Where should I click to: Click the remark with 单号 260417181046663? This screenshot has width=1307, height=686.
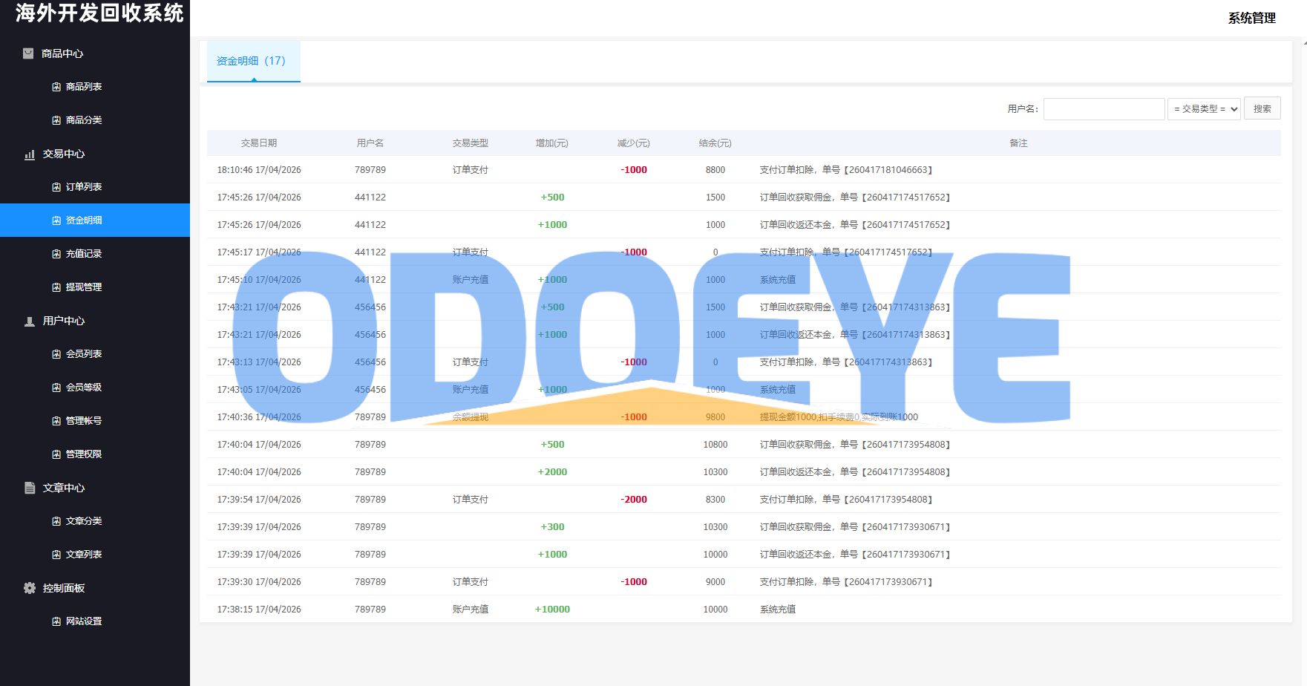tap(846, 170)
